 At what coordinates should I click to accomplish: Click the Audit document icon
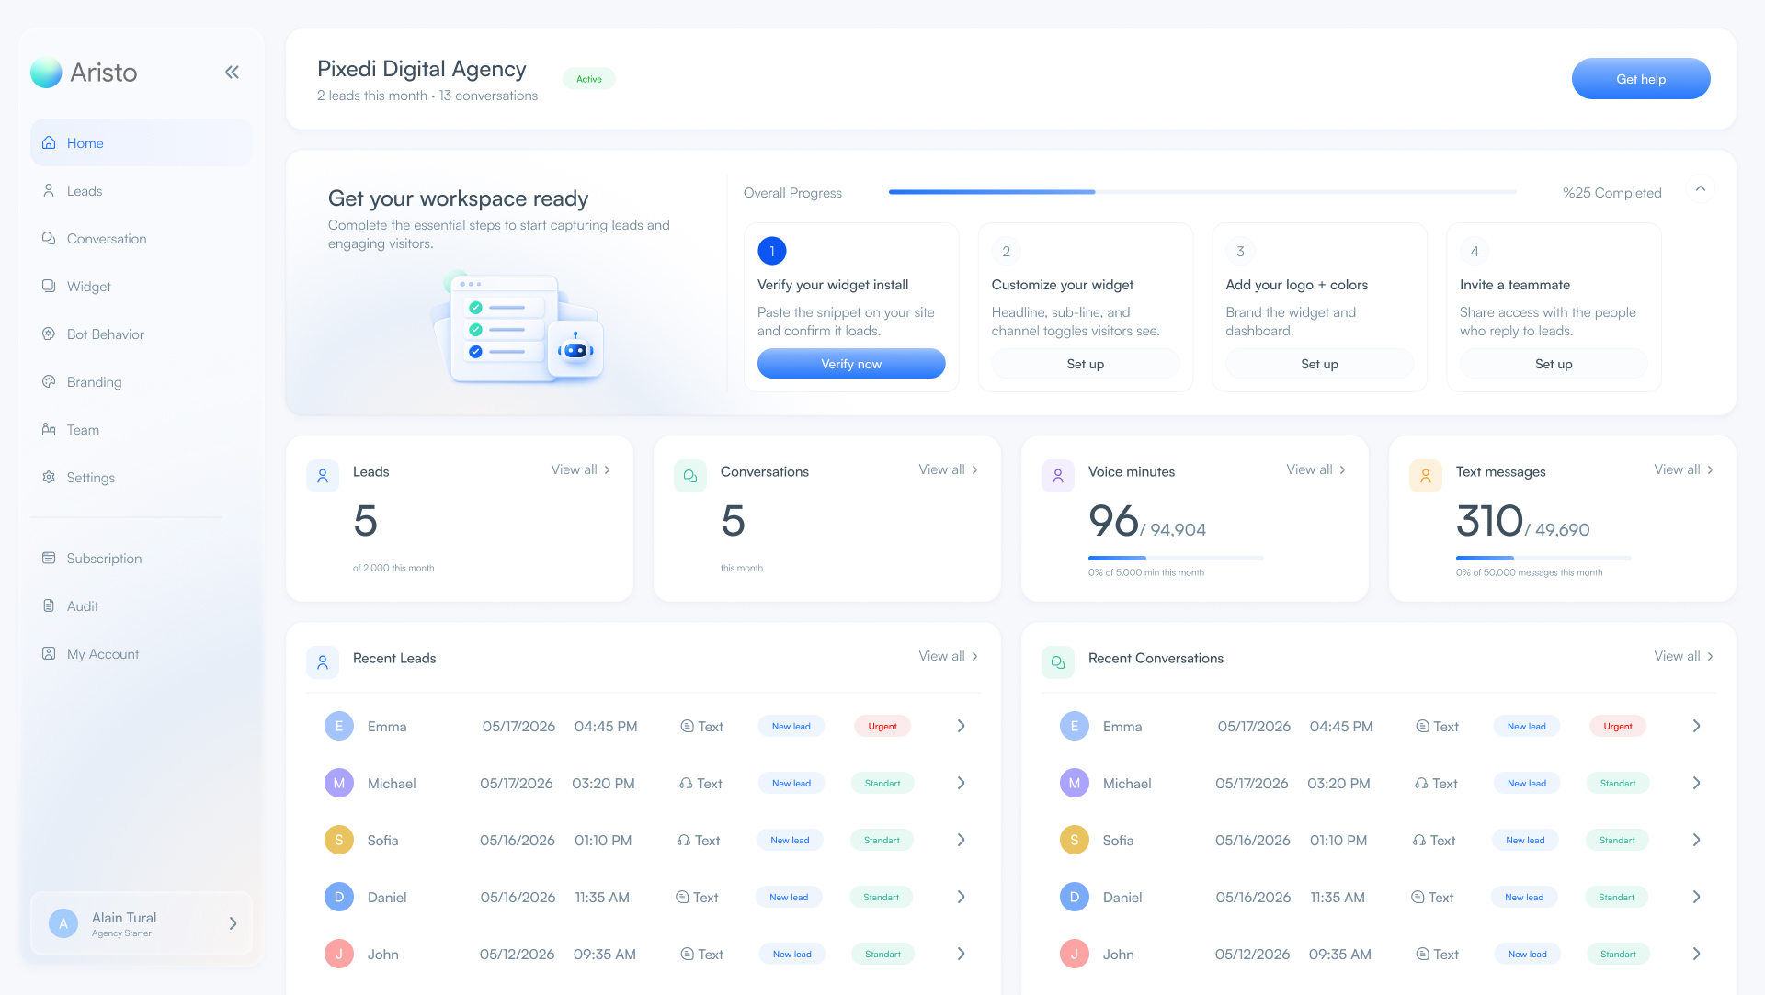pyautogui.click(x=49, y=606)
